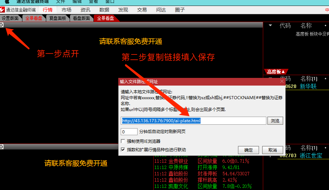The width and height of the screenshot is (329, 190).
Task: Enable the 强制使用IE浏览器 checkbox
Action: pos(123,141)
